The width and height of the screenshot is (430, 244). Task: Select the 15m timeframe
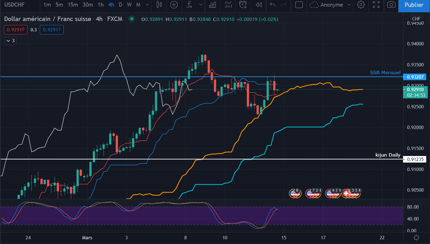(x=73, y=5)
